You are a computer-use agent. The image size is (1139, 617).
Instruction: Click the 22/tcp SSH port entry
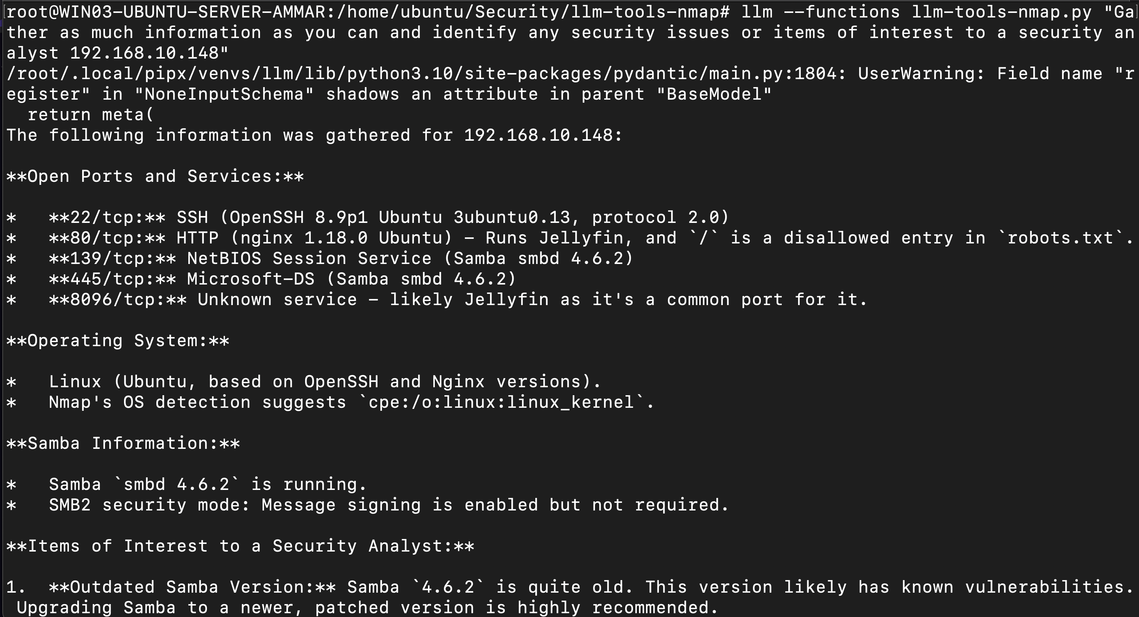point(367,218)
